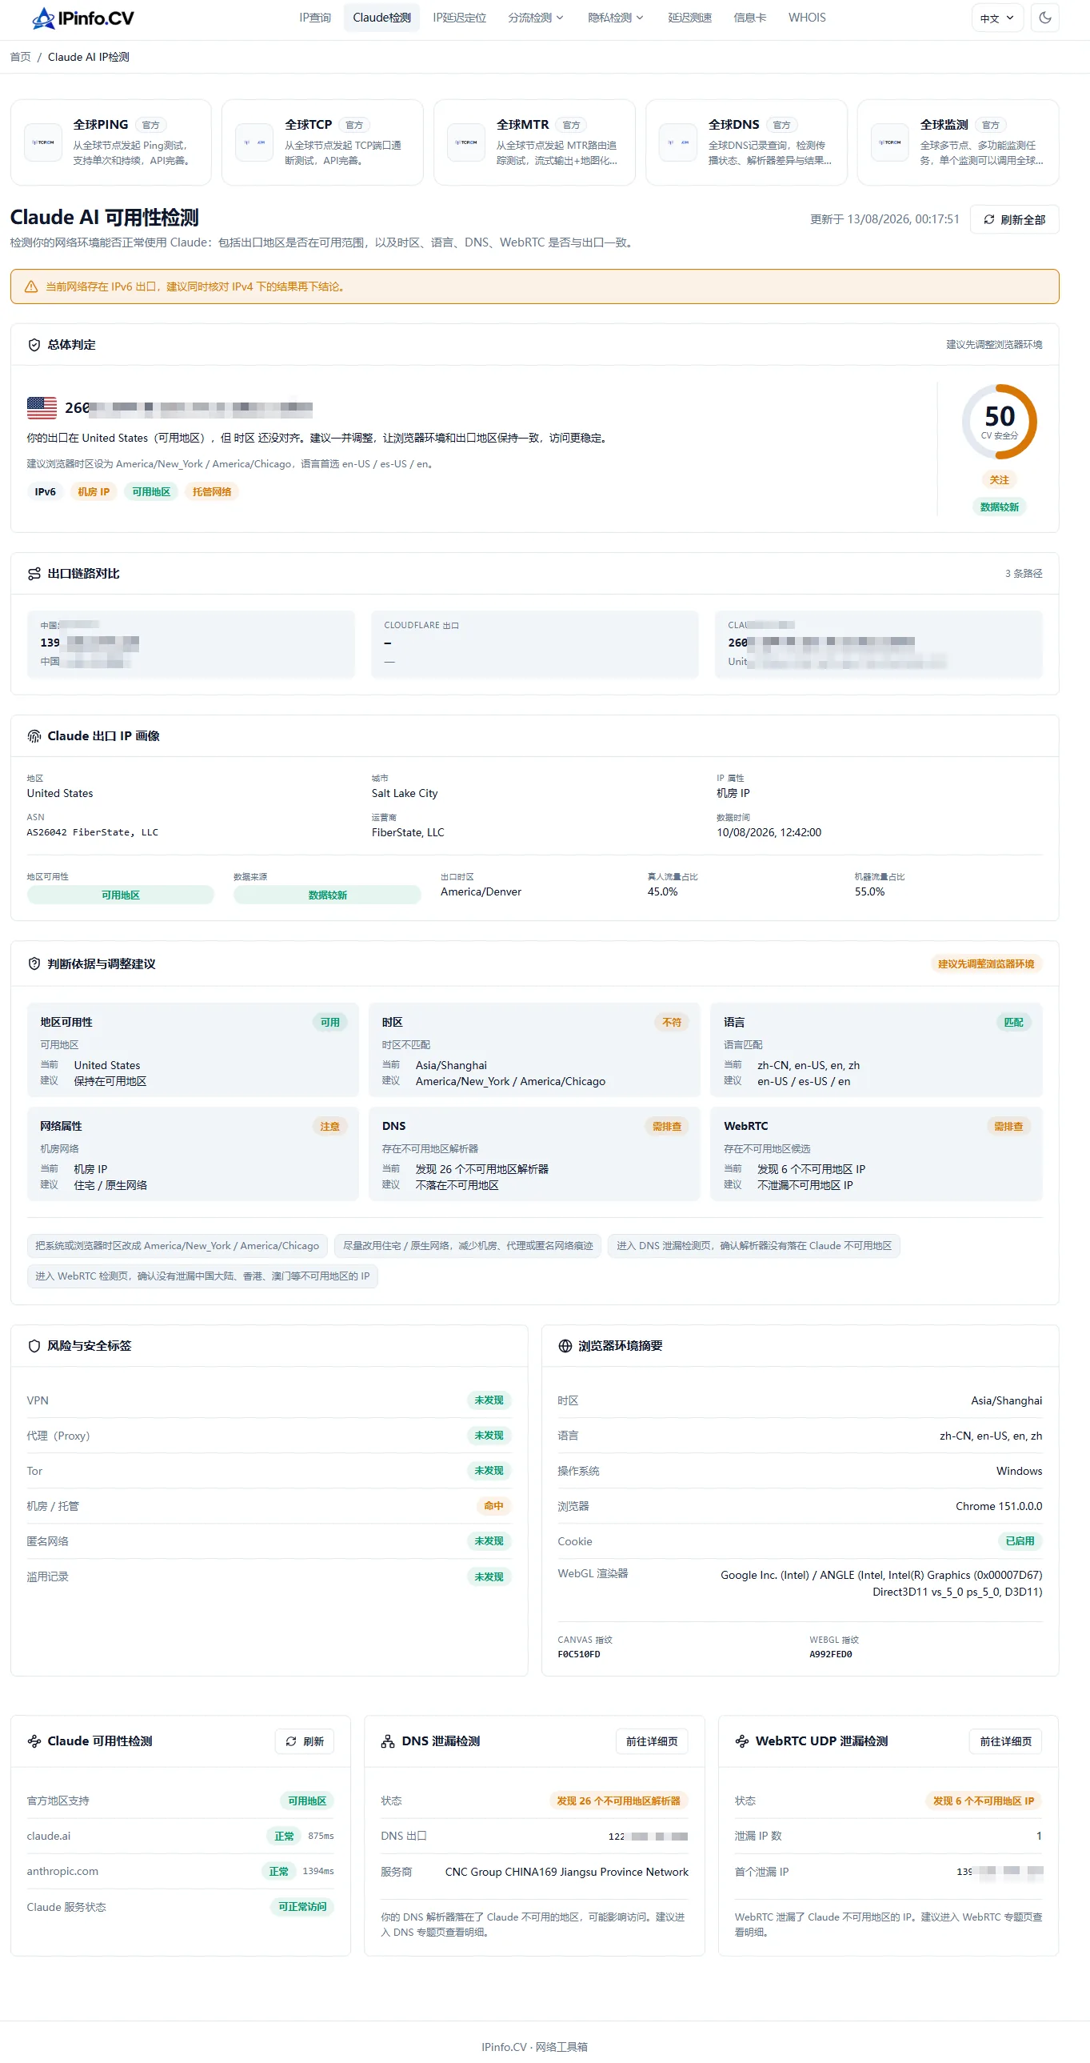Click the orange IPv6 warning triangle icon

31,286
